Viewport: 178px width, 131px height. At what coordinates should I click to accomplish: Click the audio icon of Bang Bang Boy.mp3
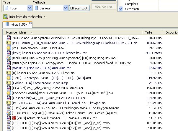pyautogui.click(x=9, y=58)
